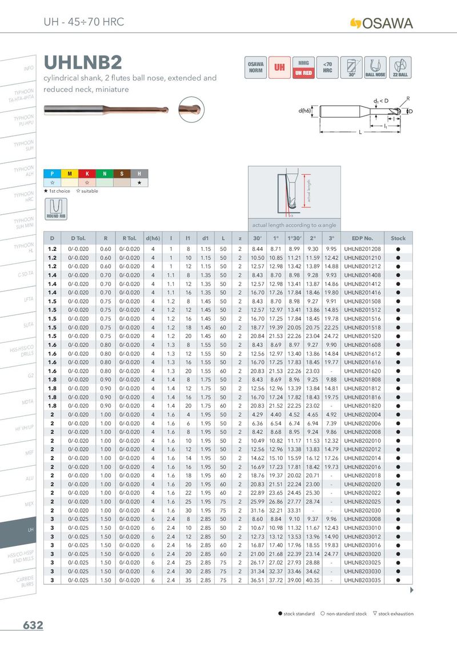The image size is (457, 647).
Task: Click the Z2 BALL flute icon
Action: tap(400, 67)
